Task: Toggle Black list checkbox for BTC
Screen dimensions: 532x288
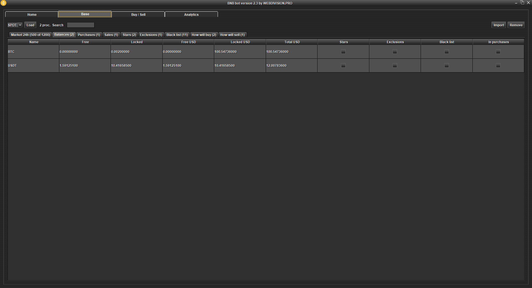Action: click(x=446, y=52)
